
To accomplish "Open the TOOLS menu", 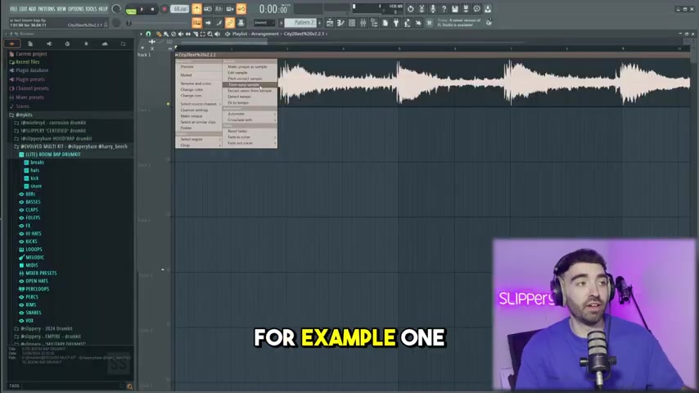I will tap(91, 9).
